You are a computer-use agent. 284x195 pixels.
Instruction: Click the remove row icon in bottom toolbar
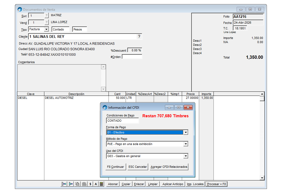tap(71, 184)
